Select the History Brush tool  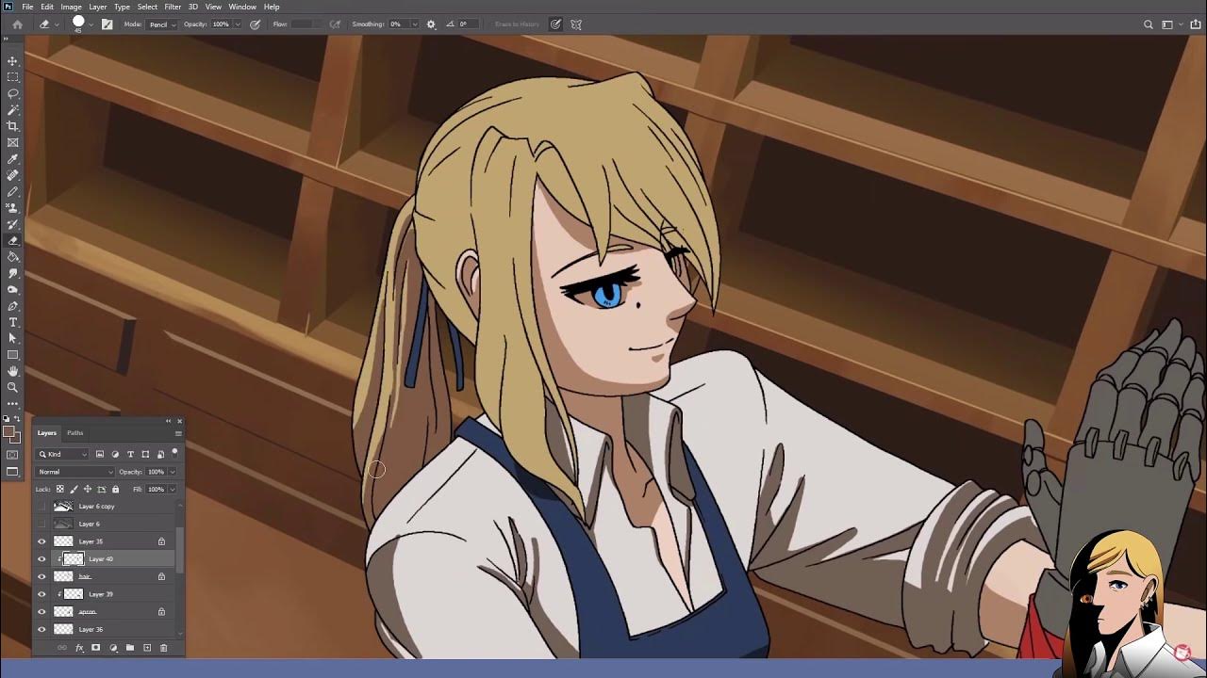point(12,224)
